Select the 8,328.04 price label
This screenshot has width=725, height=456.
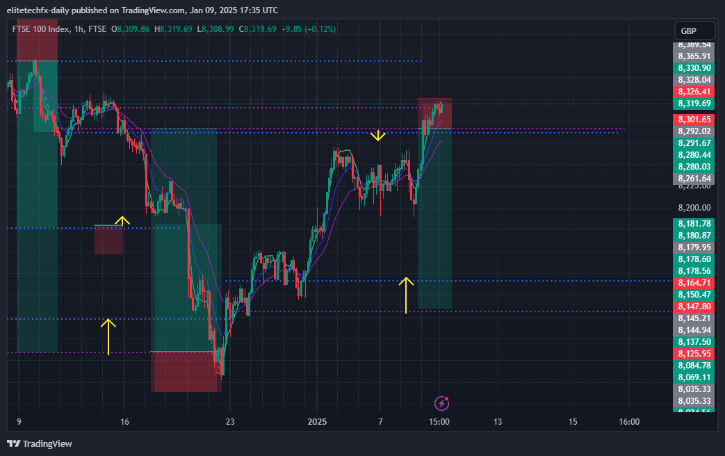(694, 80)
